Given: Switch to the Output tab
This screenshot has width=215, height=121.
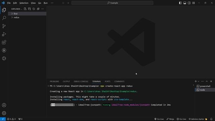Looking at the screenshot, I should 67,81.
